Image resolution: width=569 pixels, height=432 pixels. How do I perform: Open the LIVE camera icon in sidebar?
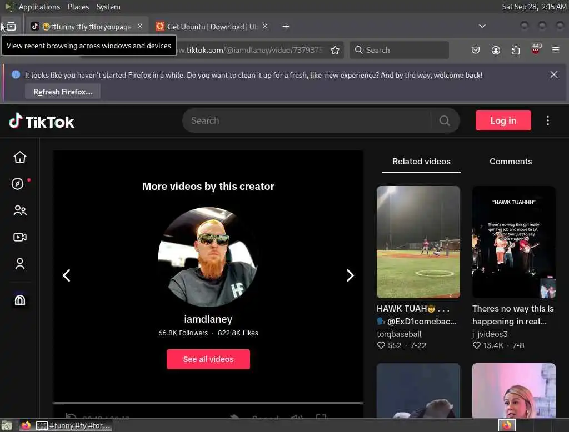(19, 237)
